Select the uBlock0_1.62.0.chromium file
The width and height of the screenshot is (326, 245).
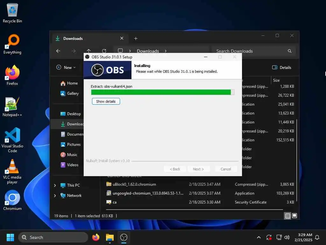(134, 184)
